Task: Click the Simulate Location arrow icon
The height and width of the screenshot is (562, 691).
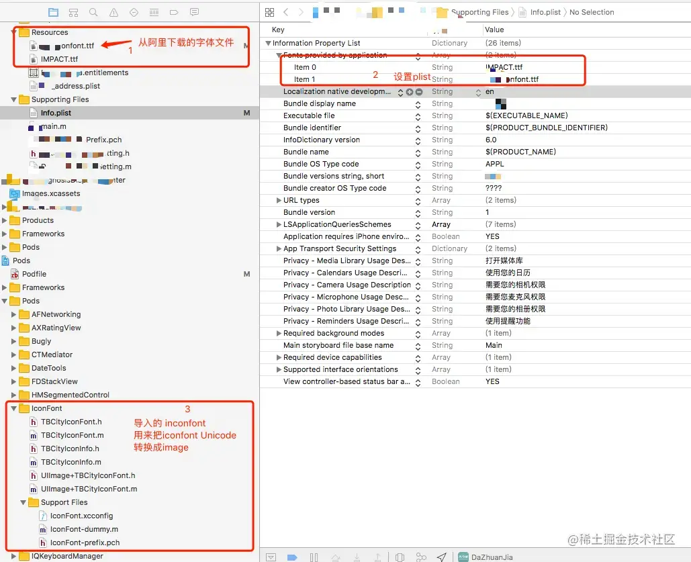Action: (x=442, y=557)
